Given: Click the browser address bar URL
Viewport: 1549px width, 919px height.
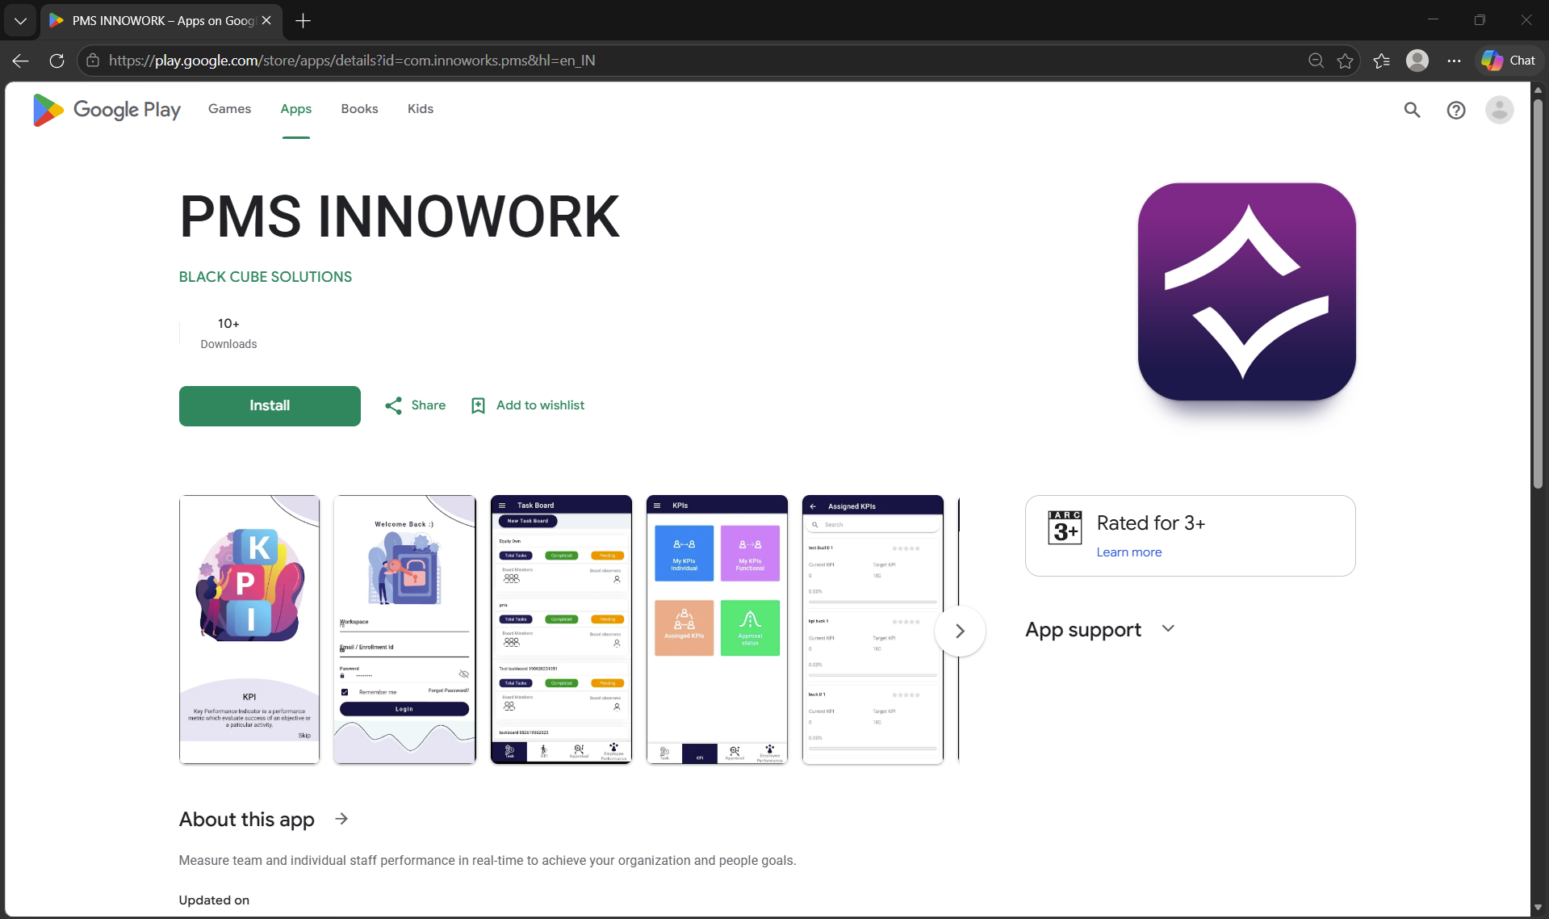Looking at the screenshot, I should coord(352,61).
